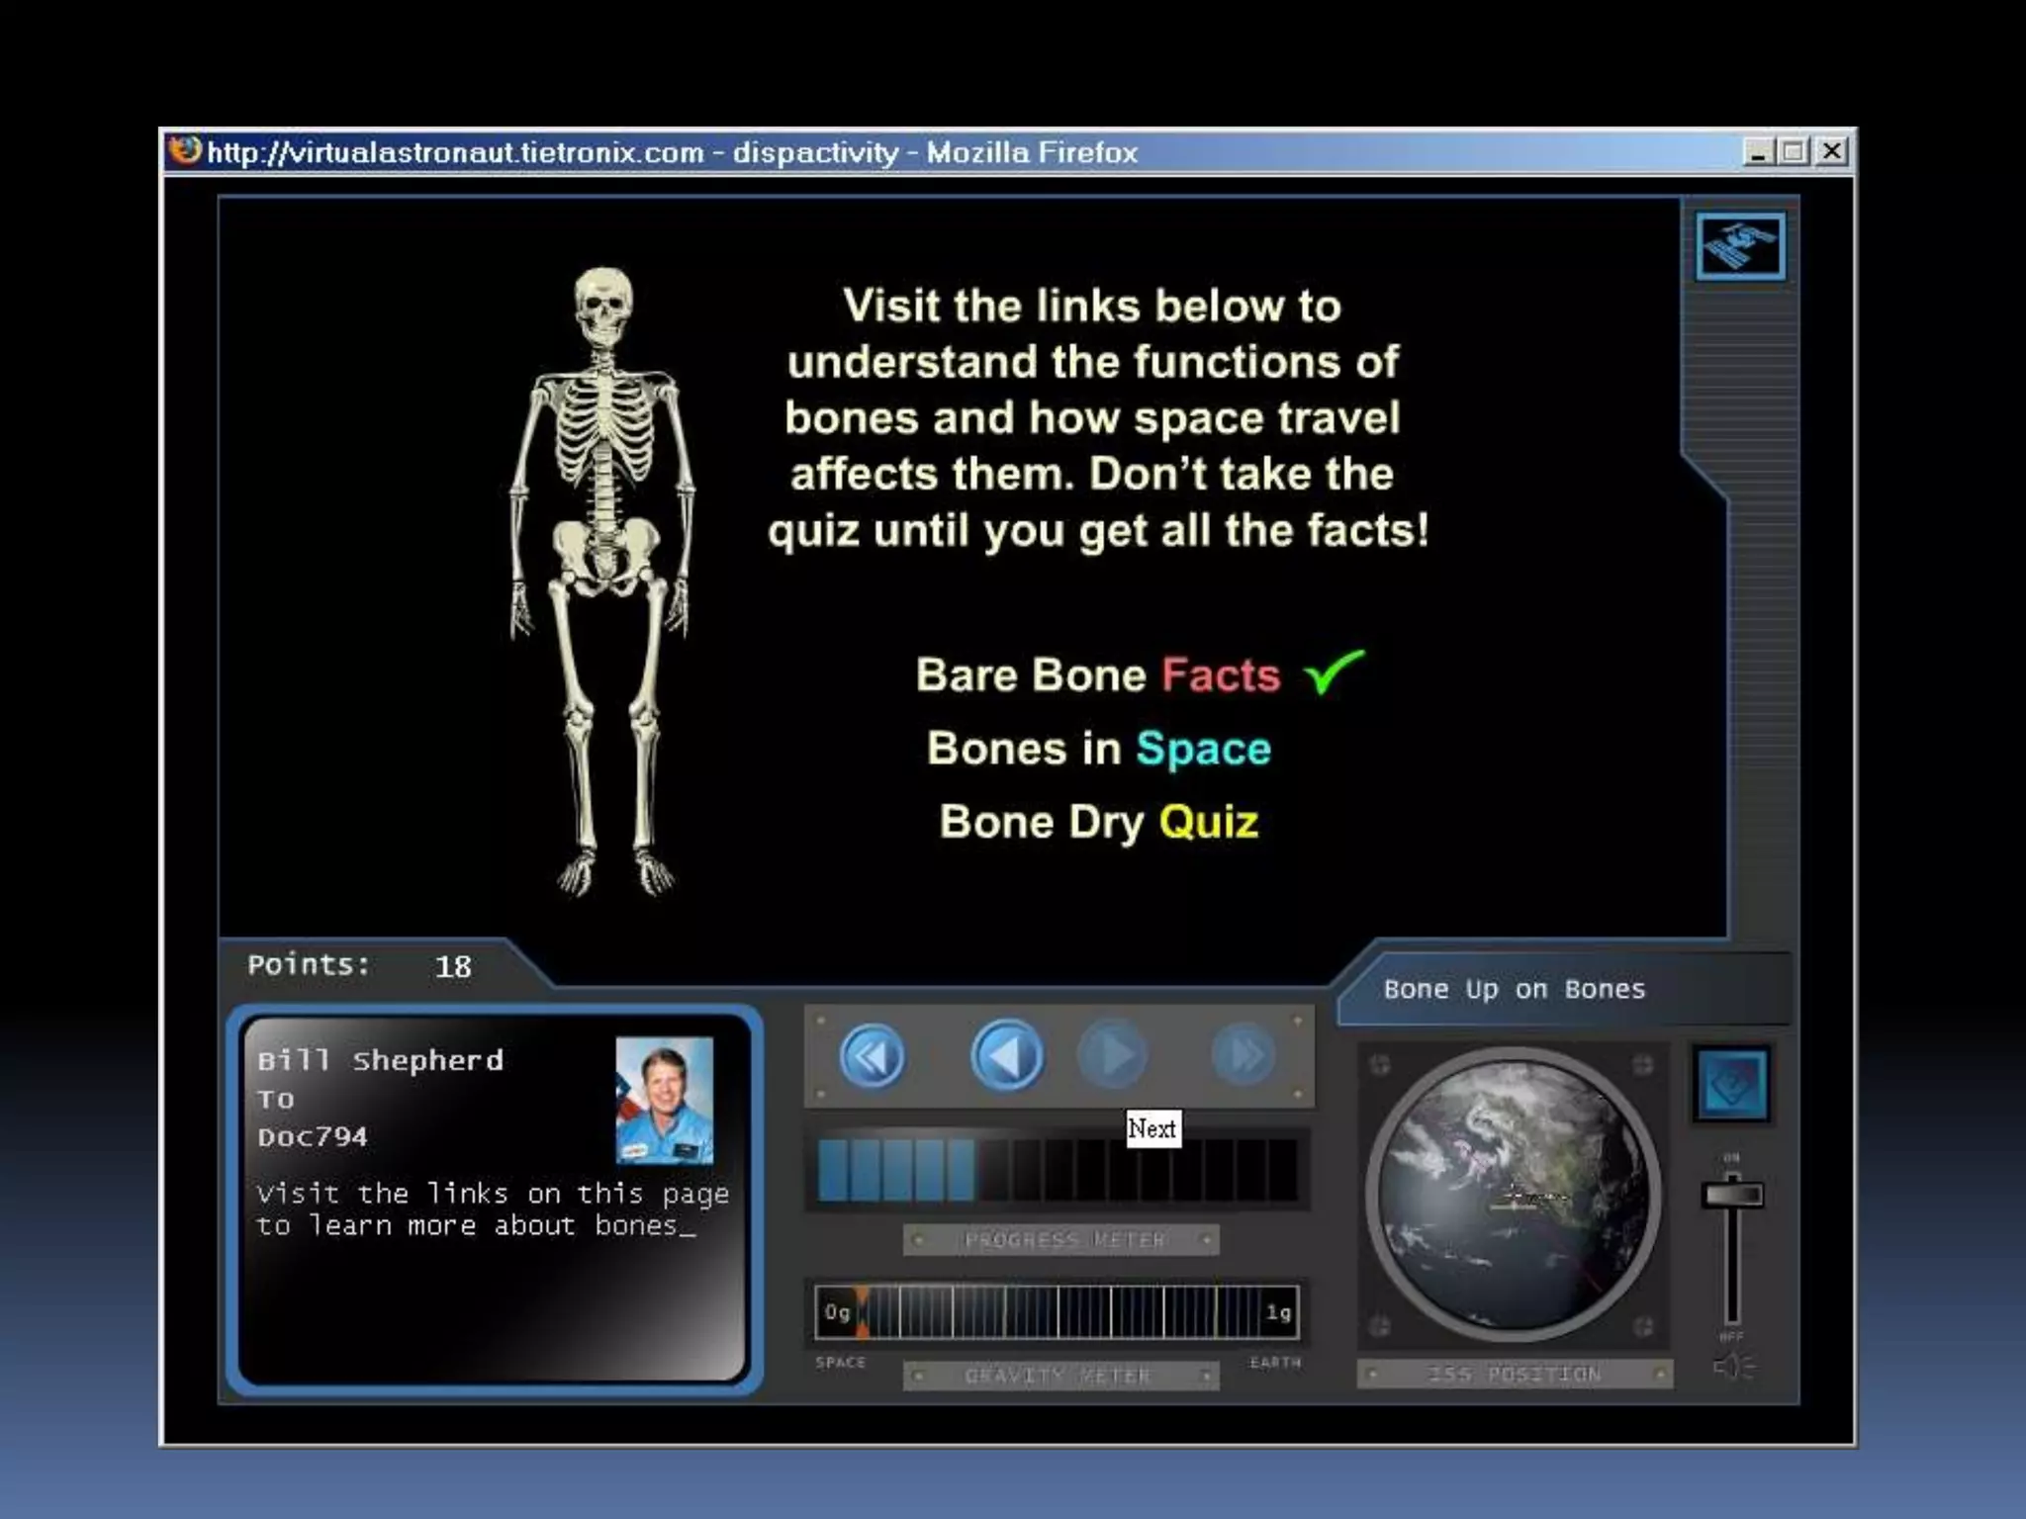
Task: Maximize the Firefox window
Action: click(1794, 151)
